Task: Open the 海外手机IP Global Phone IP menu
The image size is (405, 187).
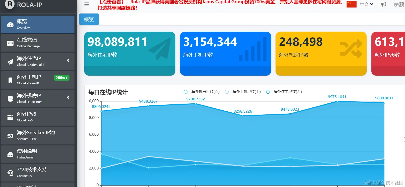Action: pyautogui.click(x=38, y=80)
